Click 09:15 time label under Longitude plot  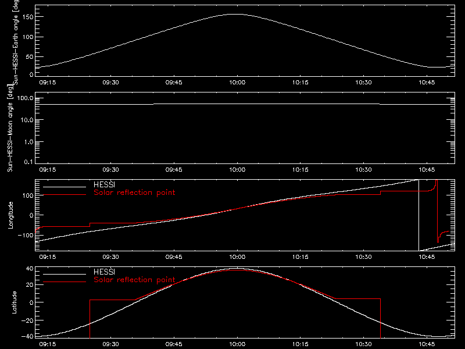pos(48,257)
